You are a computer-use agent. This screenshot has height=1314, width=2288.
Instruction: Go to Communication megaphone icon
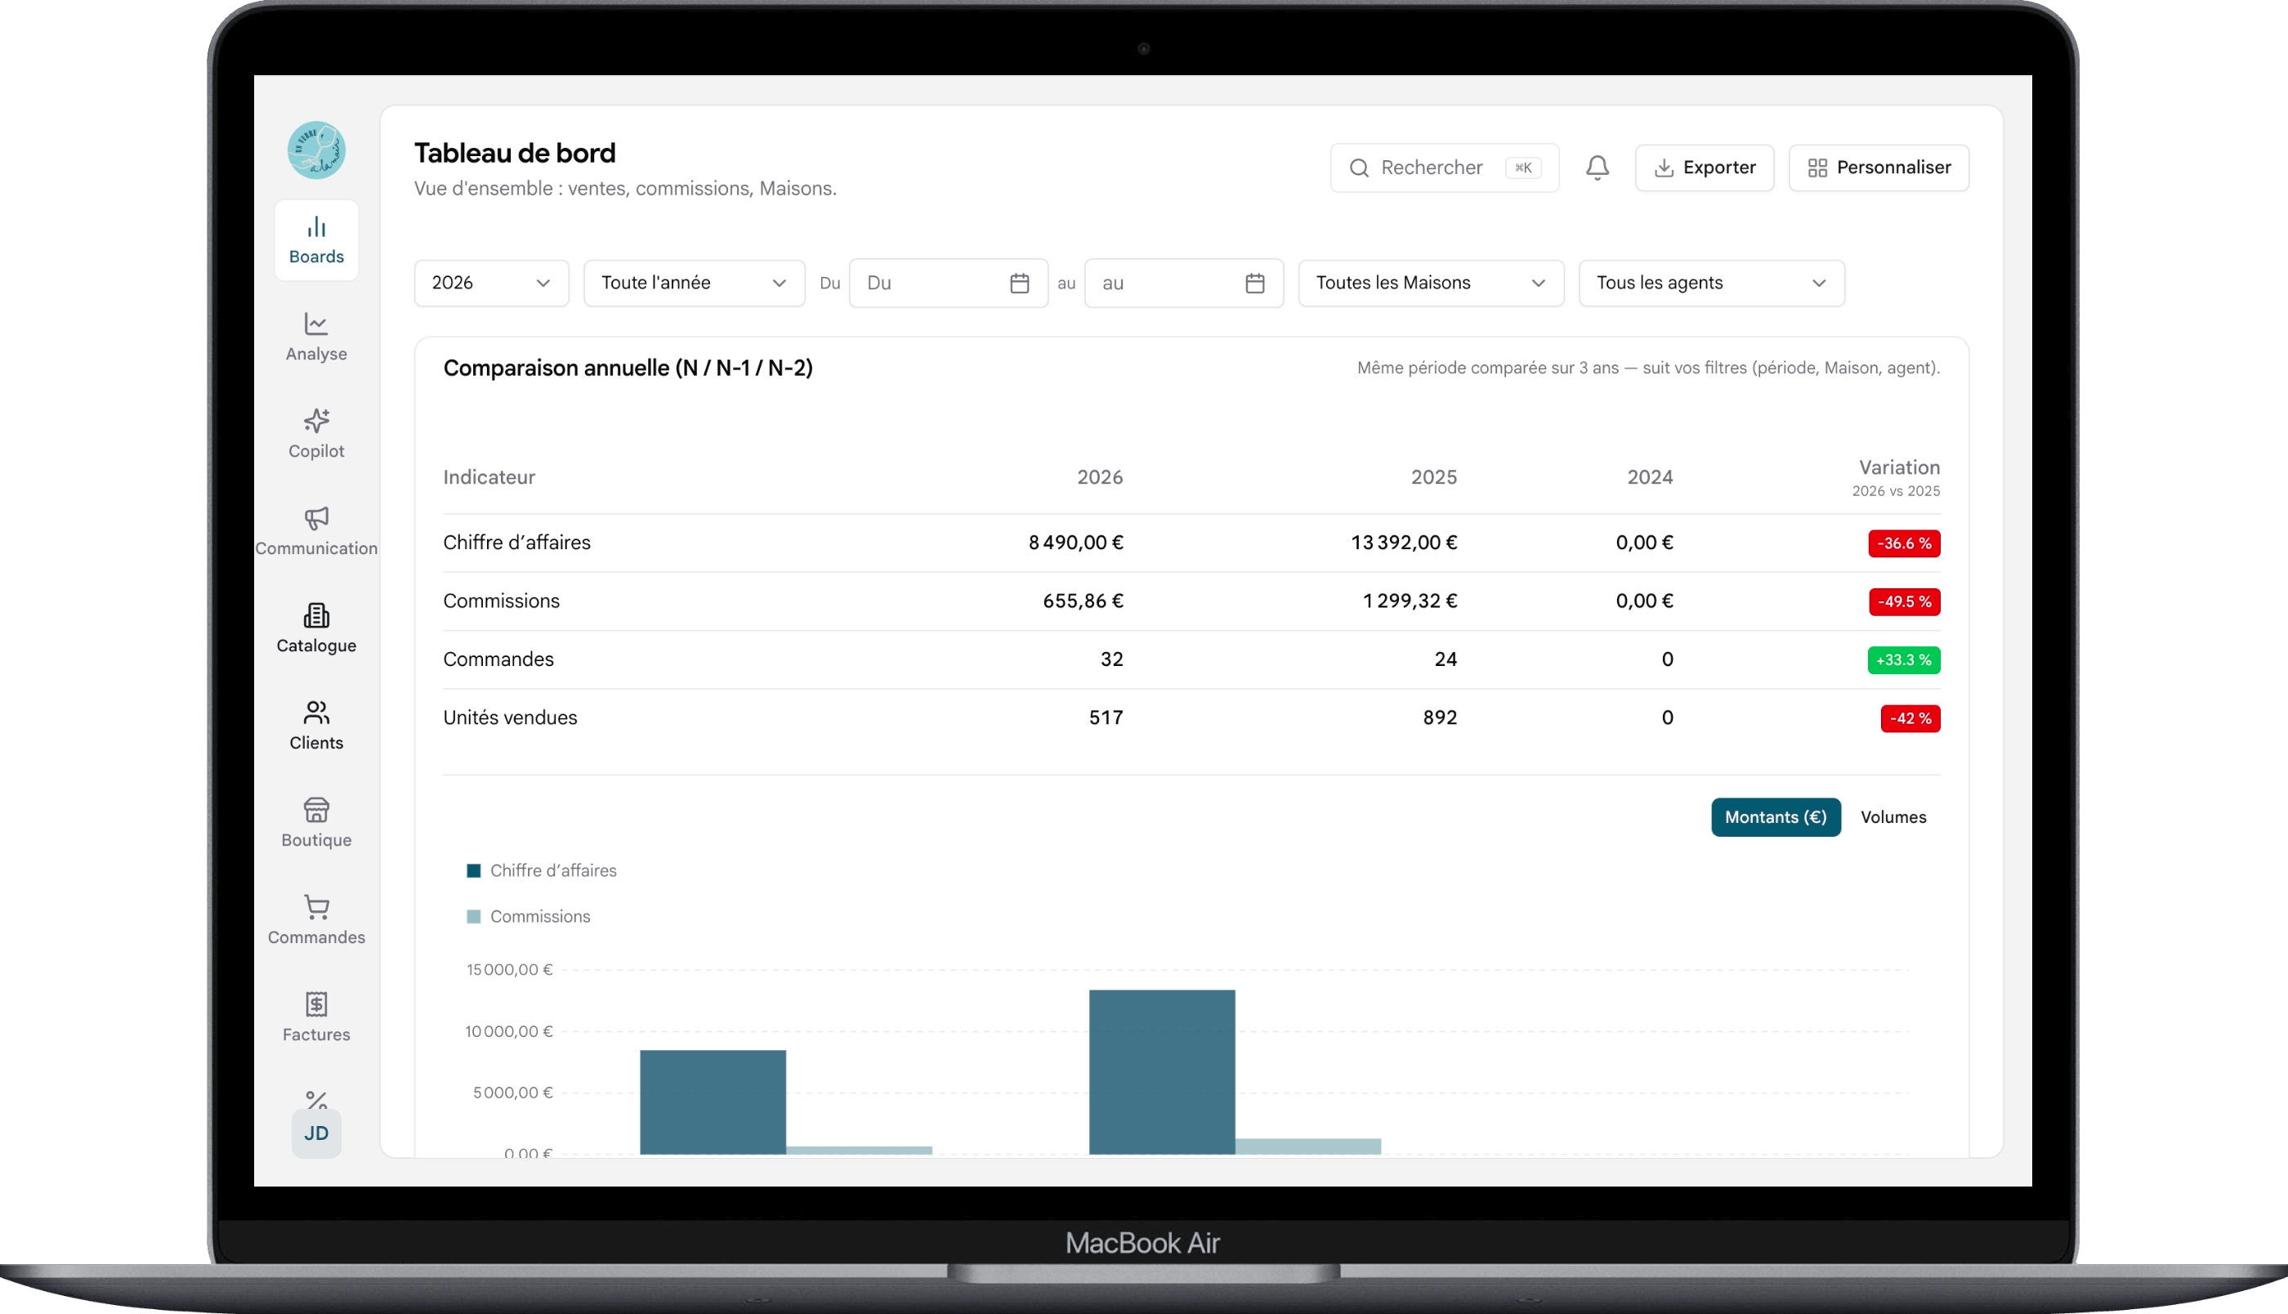(315, 518)
